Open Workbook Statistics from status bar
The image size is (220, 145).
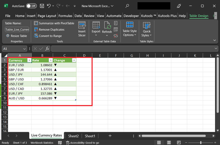(42, 143)
